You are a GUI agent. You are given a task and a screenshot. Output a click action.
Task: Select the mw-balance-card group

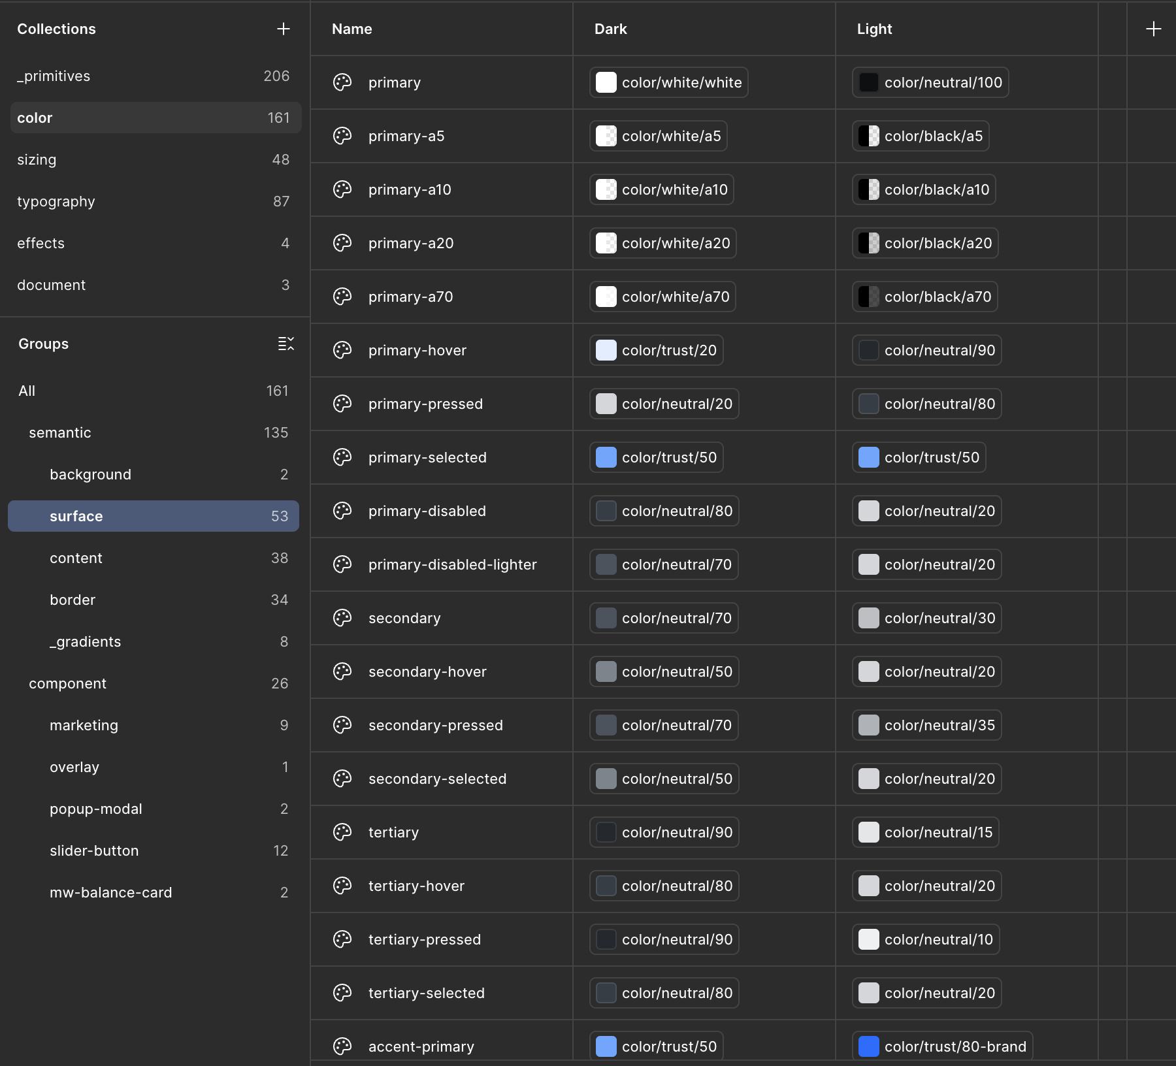[154, 892]
